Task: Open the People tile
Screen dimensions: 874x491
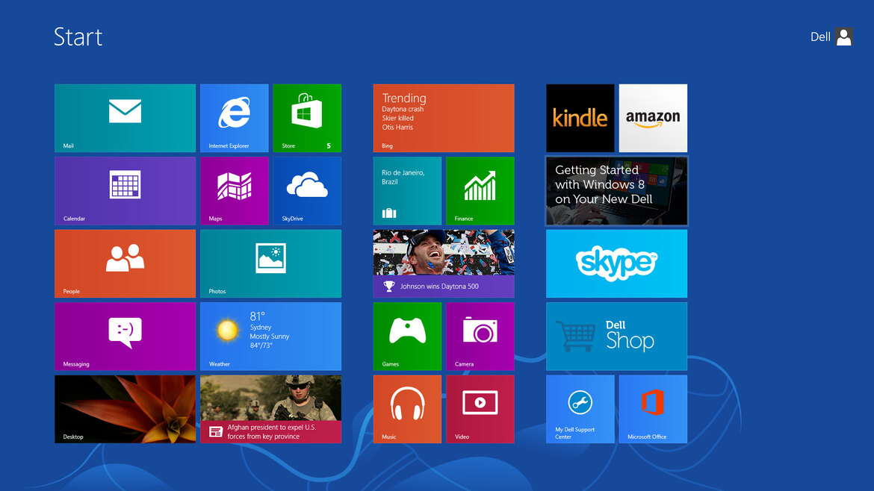Action: click(125, 263)
